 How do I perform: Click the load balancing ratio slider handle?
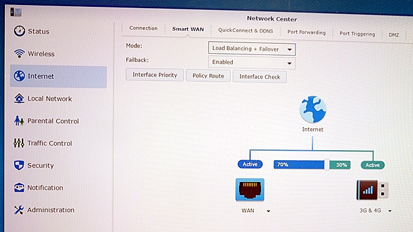point(327,165)
